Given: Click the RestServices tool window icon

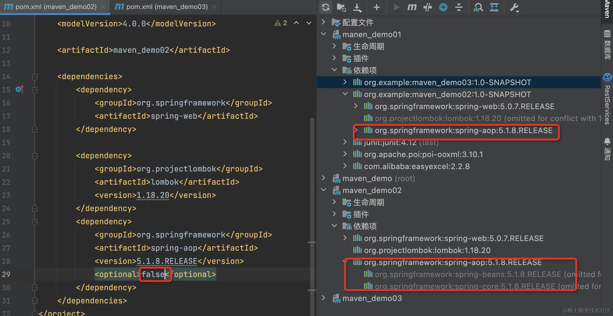Looking at the screenshot, I should [x=607, y=77].
